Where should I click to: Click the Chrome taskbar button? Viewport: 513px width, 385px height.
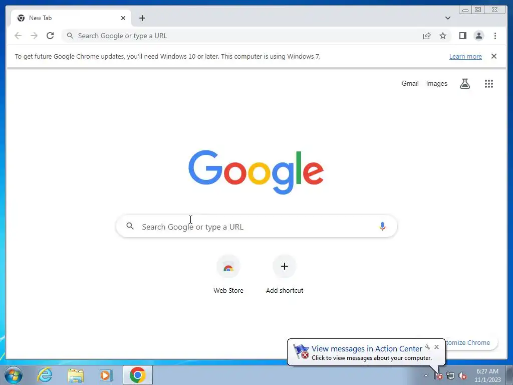tap(138, 375)
